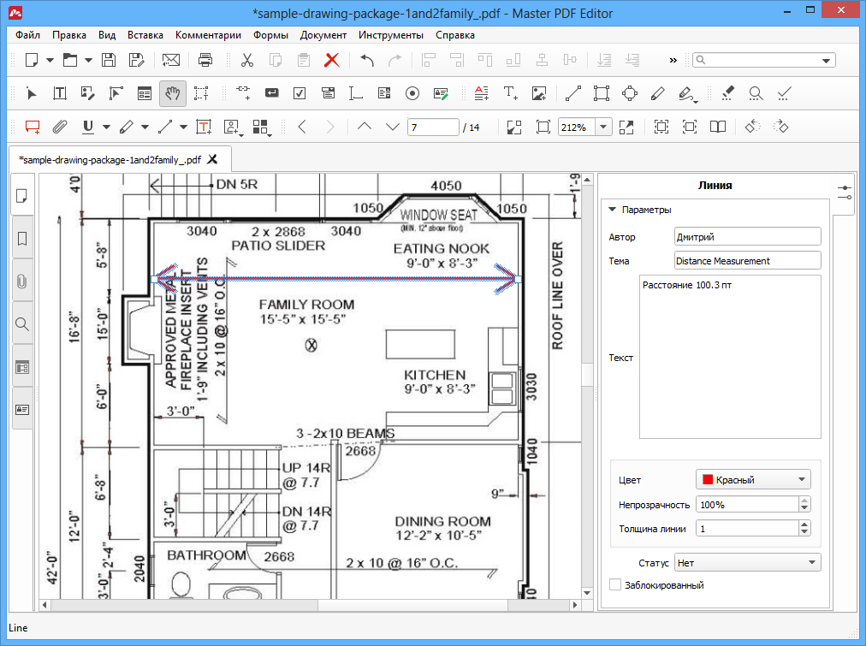Image resolution: width=866 pixels, height=646 pixels.
Task: Open the 212% zoom level dropdown
Action: pyautogui.click(x=603, y=127)
